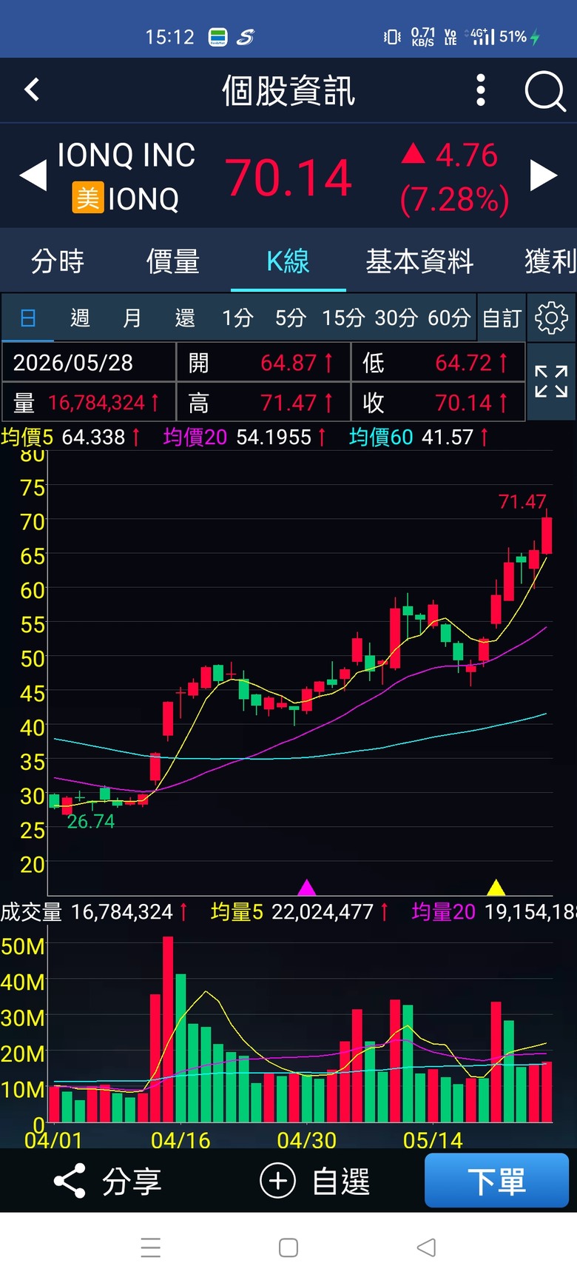The height and width of the screenshot is (1283, 577).
Task: Select daily 日 period
Action: [x=28, y=318]
